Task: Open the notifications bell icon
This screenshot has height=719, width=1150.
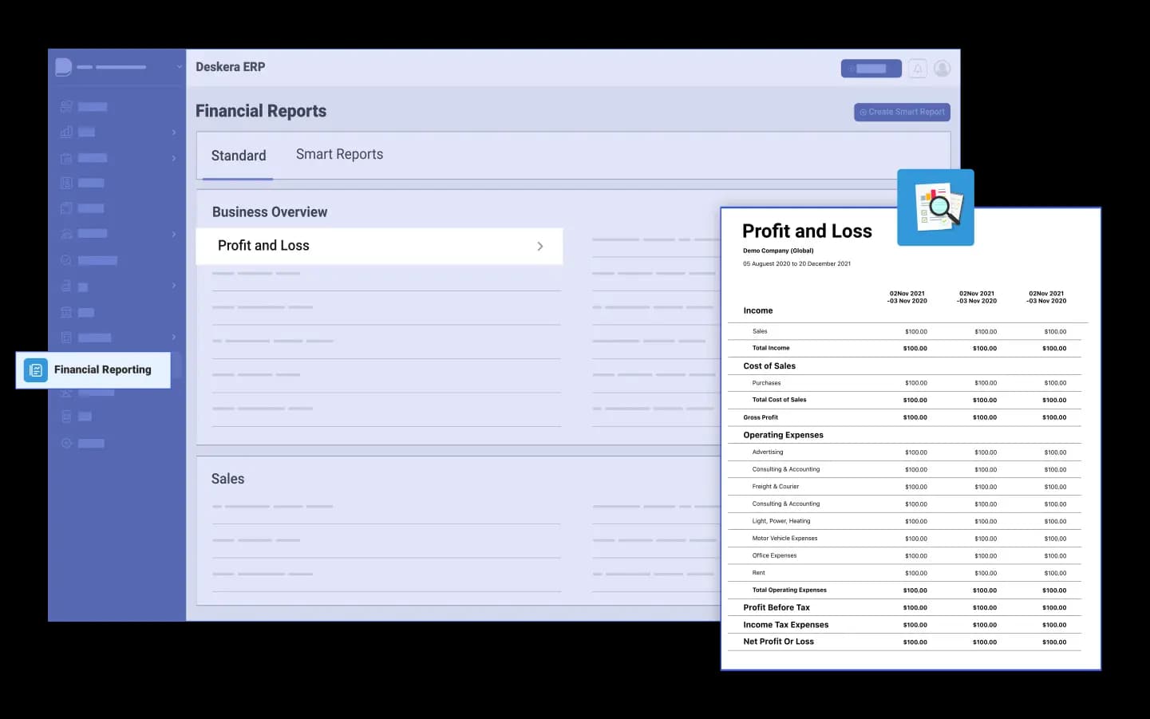Action: tap(918, 69)
